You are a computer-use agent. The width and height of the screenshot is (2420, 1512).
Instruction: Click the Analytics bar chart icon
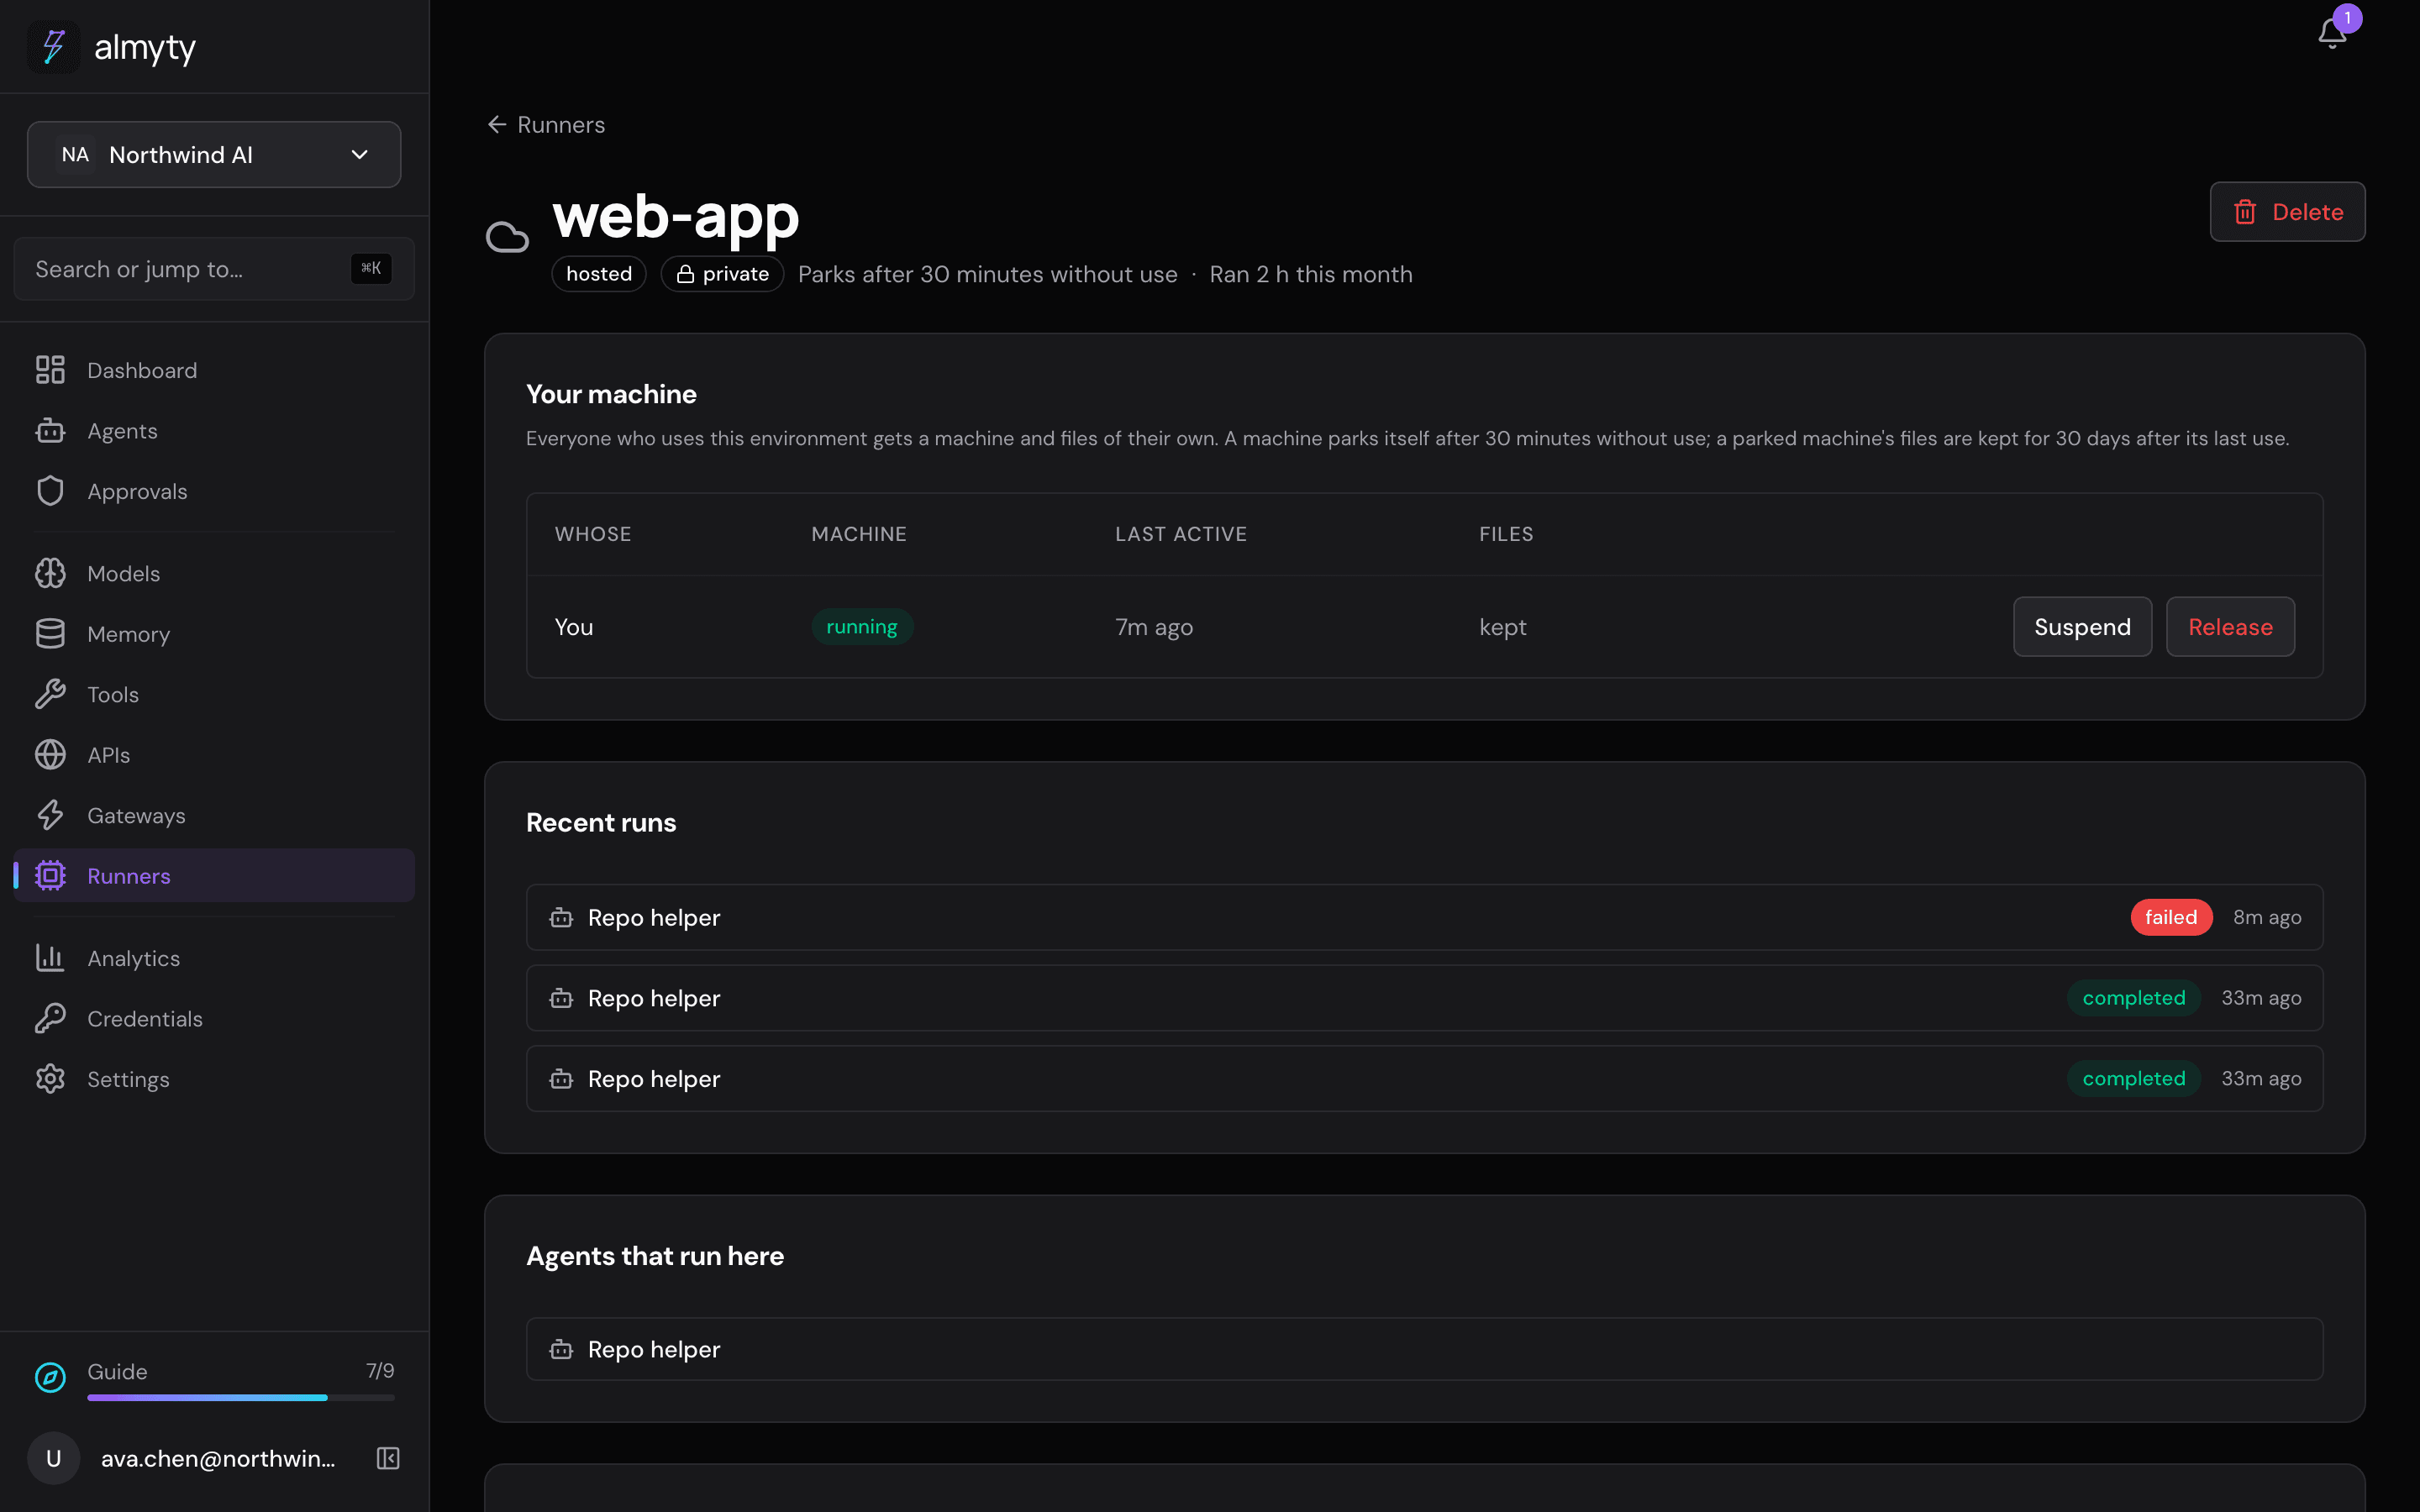click(x=50, y=958)
